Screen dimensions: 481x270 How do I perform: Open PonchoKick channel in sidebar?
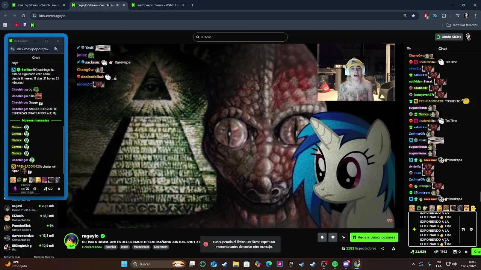click(29, 228)
